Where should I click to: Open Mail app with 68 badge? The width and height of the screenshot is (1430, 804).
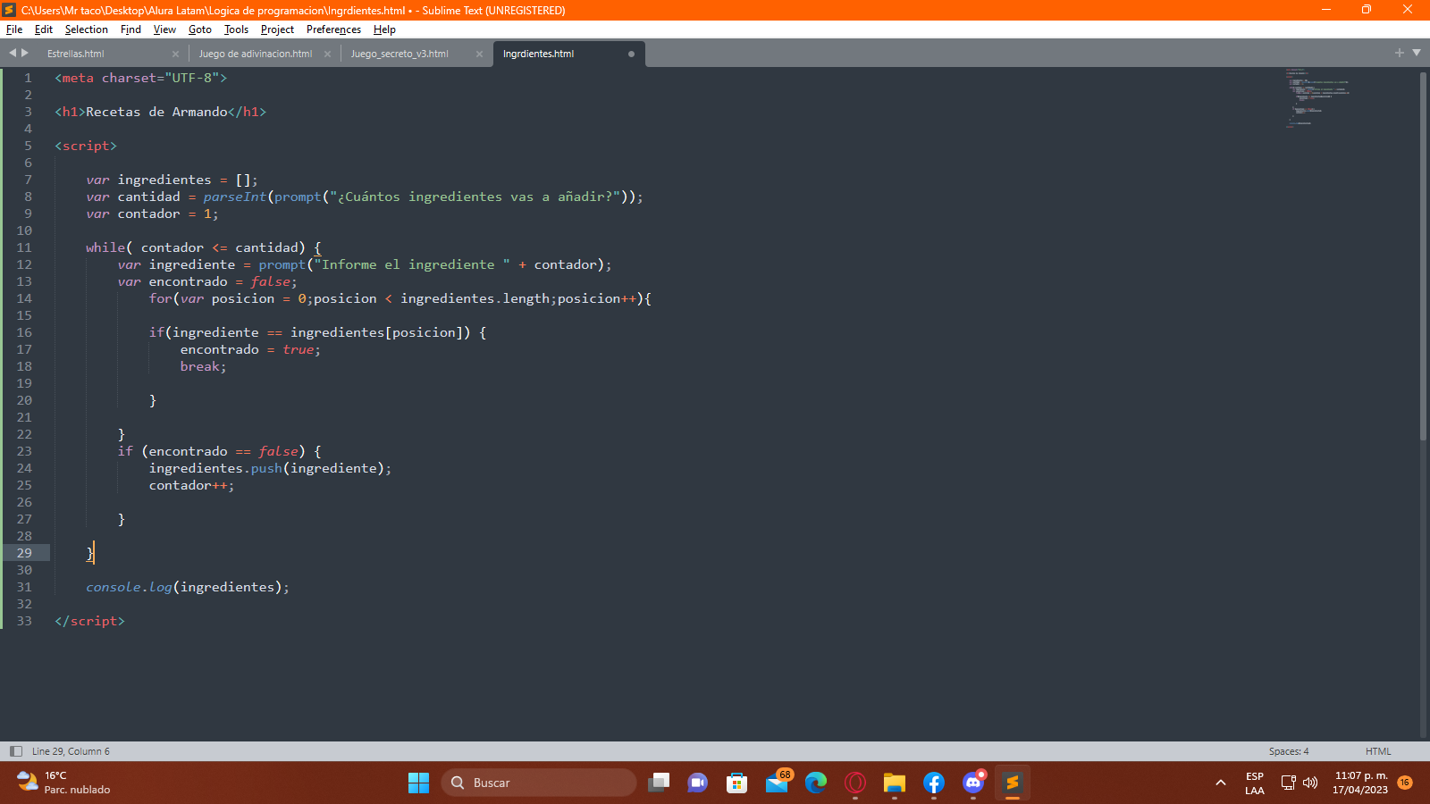point(777,783)
